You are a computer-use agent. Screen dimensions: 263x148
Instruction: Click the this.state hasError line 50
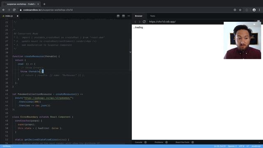[x=40, y=128]
